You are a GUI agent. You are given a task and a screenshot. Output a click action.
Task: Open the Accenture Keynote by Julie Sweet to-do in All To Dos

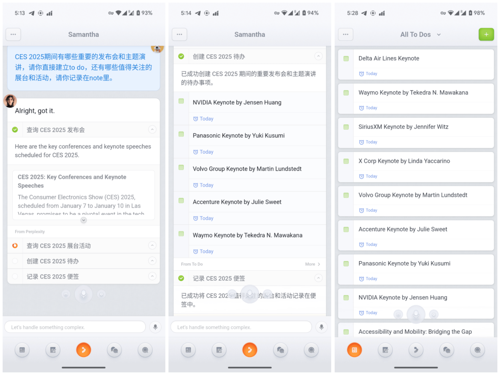[416, 235]
